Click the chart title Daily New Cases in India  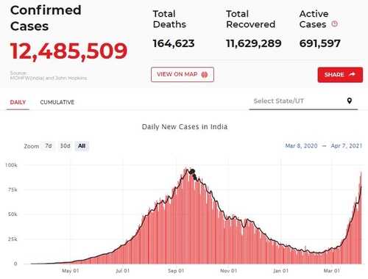185,127
